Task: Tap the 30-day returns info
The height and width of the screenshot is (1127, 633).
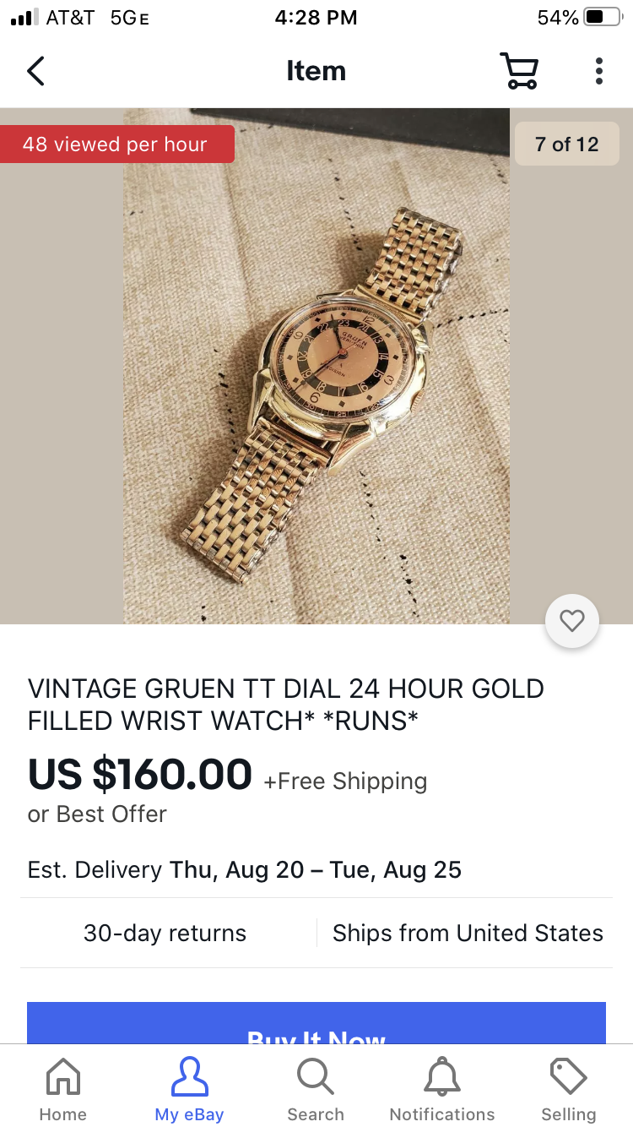Action: (x=165, y=933)
